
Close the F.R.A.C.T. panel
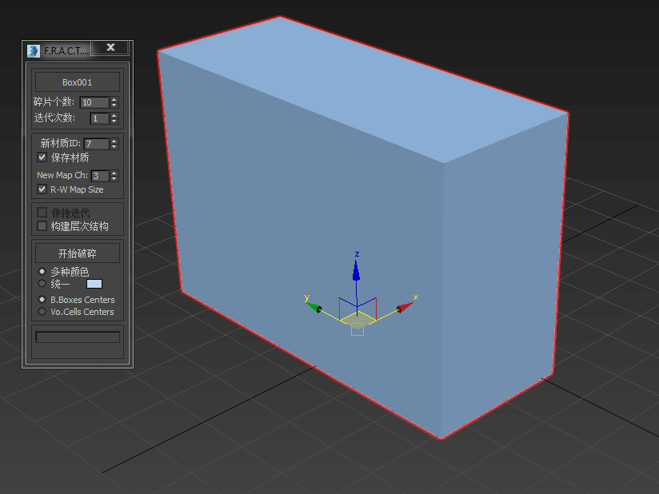tap(110, 48)
